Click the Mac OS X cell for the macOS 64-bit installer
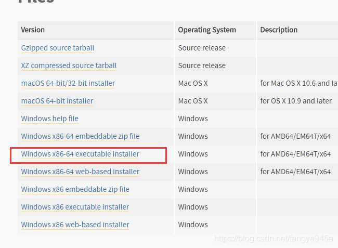 (x=193, y=101)
